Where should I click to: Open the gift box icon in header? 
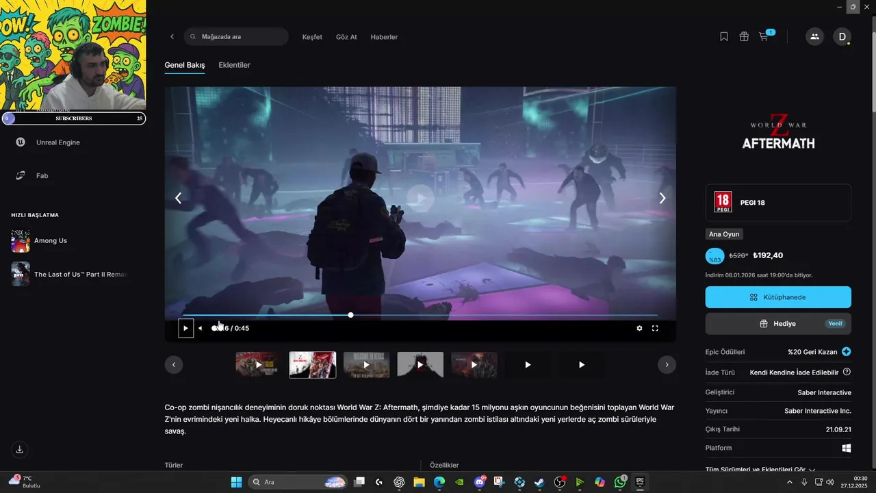click(x=744, y=37)
